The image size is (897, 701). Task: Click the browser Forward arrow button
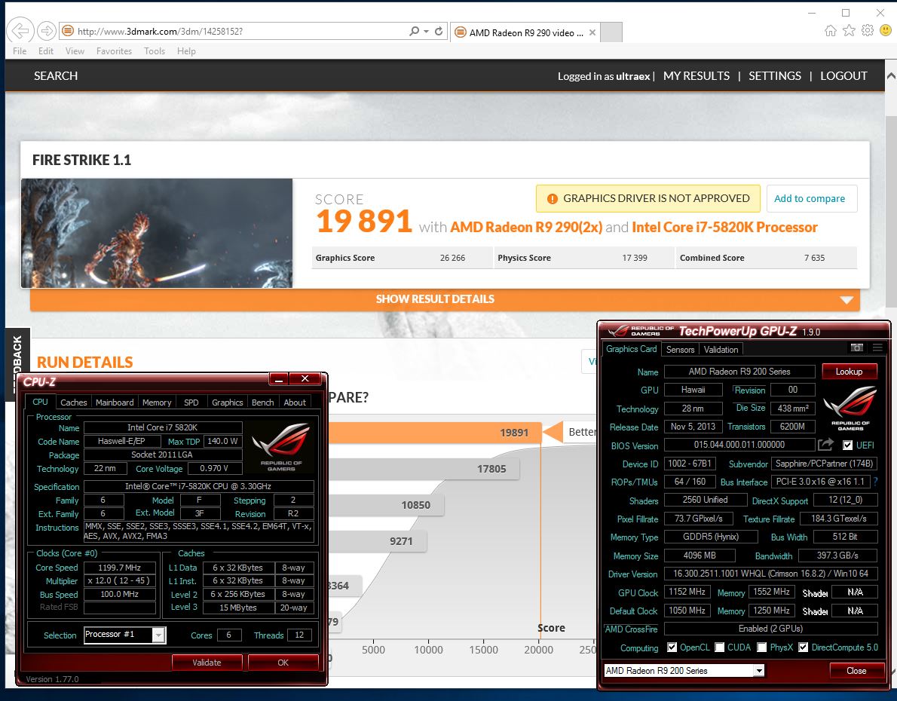click(x=46, y=31)
